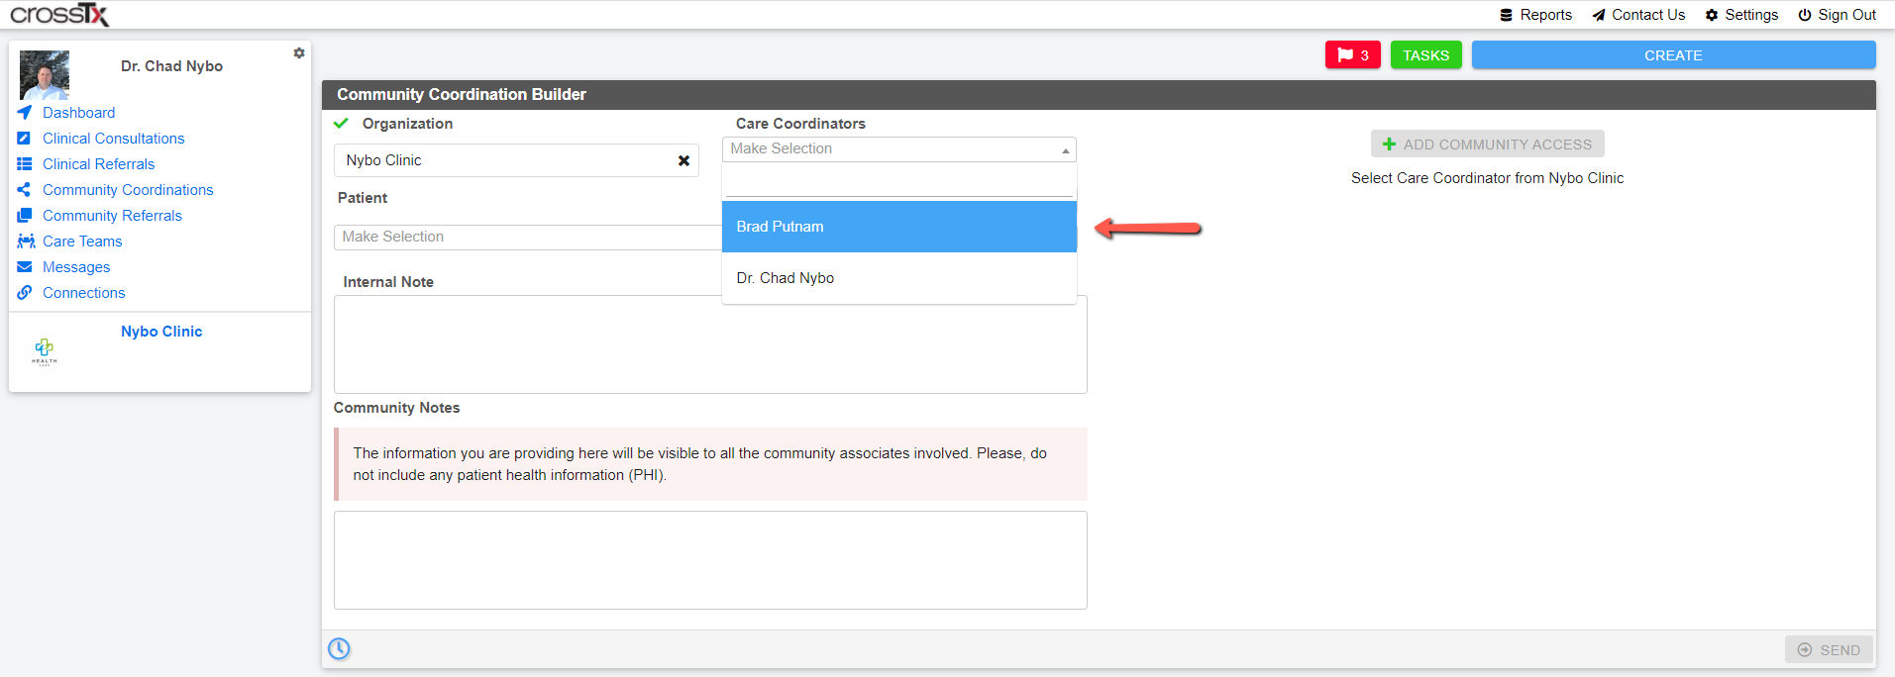The width and height of the screenshot is (1895, 677).
Task: Open Contact Us from the top bar
Action: [x=1638, y=15]
